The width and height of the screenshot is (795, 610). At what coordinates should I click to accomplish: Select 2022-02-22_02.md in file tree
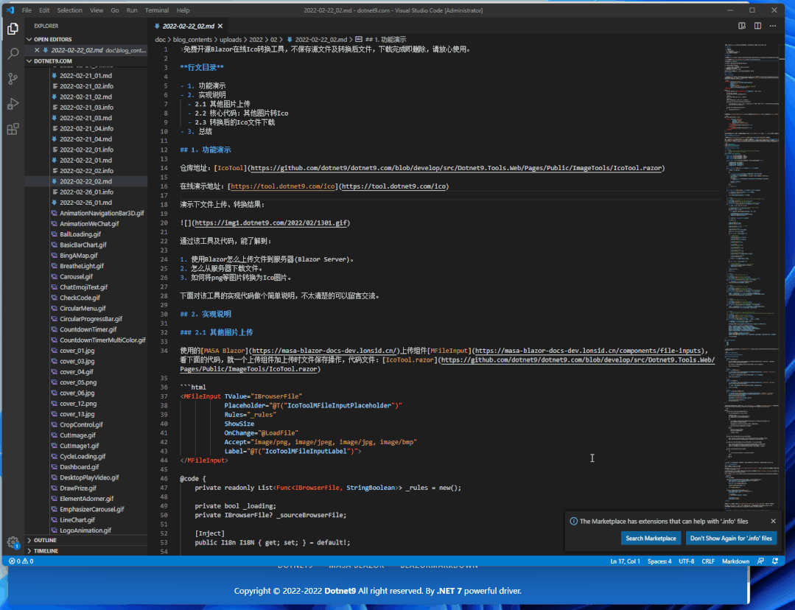point(85,181)
